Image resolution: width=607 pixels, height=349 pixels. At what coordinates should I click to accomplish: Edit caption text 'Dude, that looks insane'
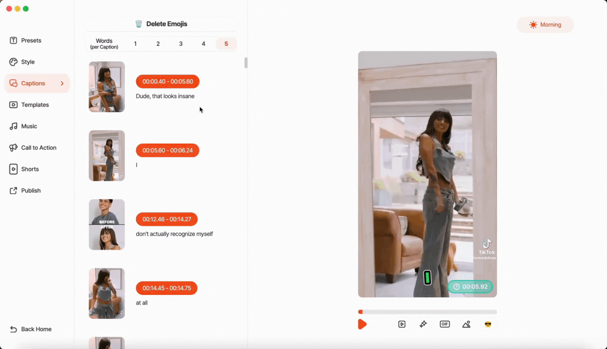pyautogui.click(x=165, y=96)
